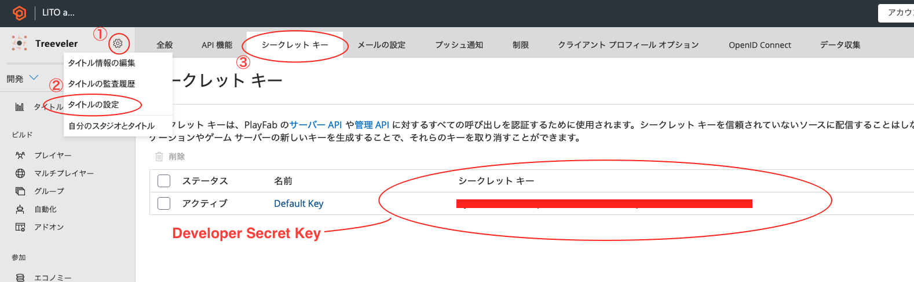Follow the サーバー API link
This screenshot has height=282, width=914.
tap(316, 125)
